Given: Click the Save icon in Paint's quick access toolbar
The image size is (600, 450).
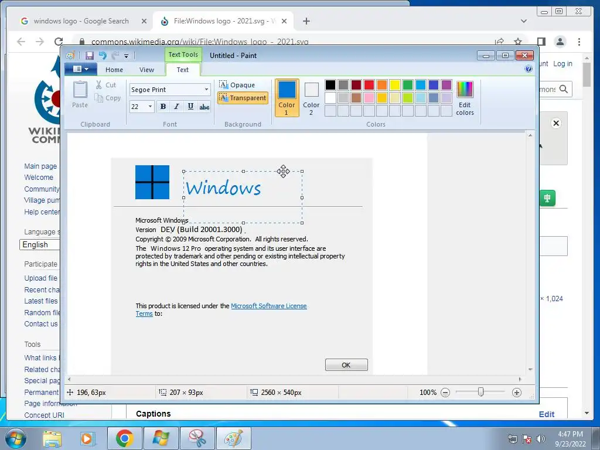Looking at the screenshot, I should pos(89,56).
